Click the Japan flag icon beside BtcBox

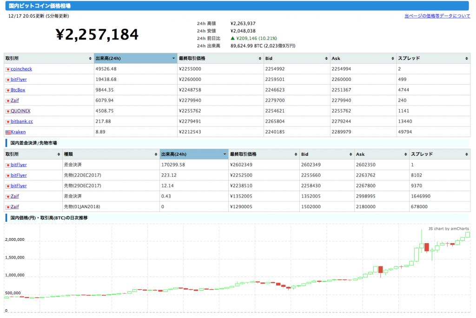coord(8,90)
